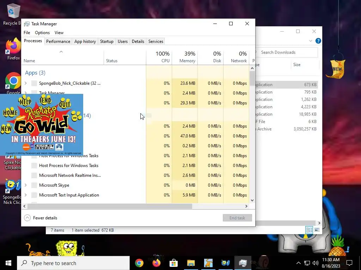Screen dimensions: 361x270
Task: Select the 3,050,257 KB archive file row
Action: click(x=287, y=129)
